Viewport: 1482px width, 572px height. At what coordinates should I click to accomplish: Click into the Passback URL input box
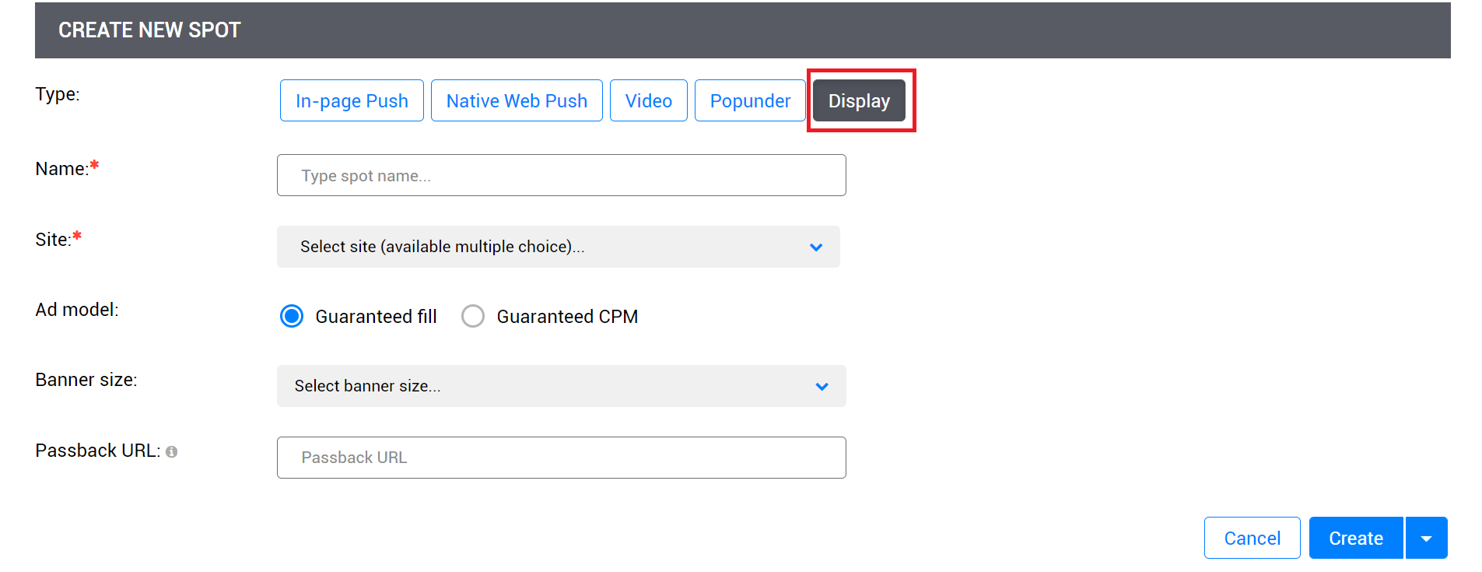[x=561, y=458]
